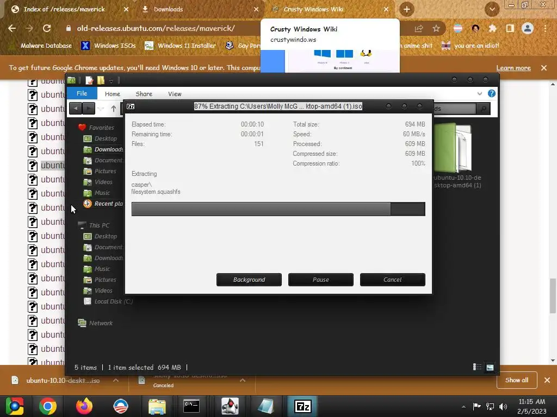
Task: Open the View ribbon tab
Action: [x=175, y=94]
